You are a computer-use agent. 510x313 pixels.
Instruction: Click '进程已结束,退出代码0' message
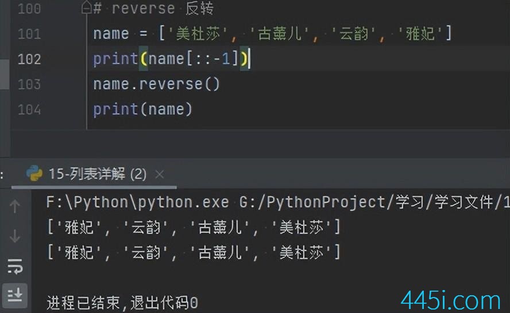pos(122,303)
